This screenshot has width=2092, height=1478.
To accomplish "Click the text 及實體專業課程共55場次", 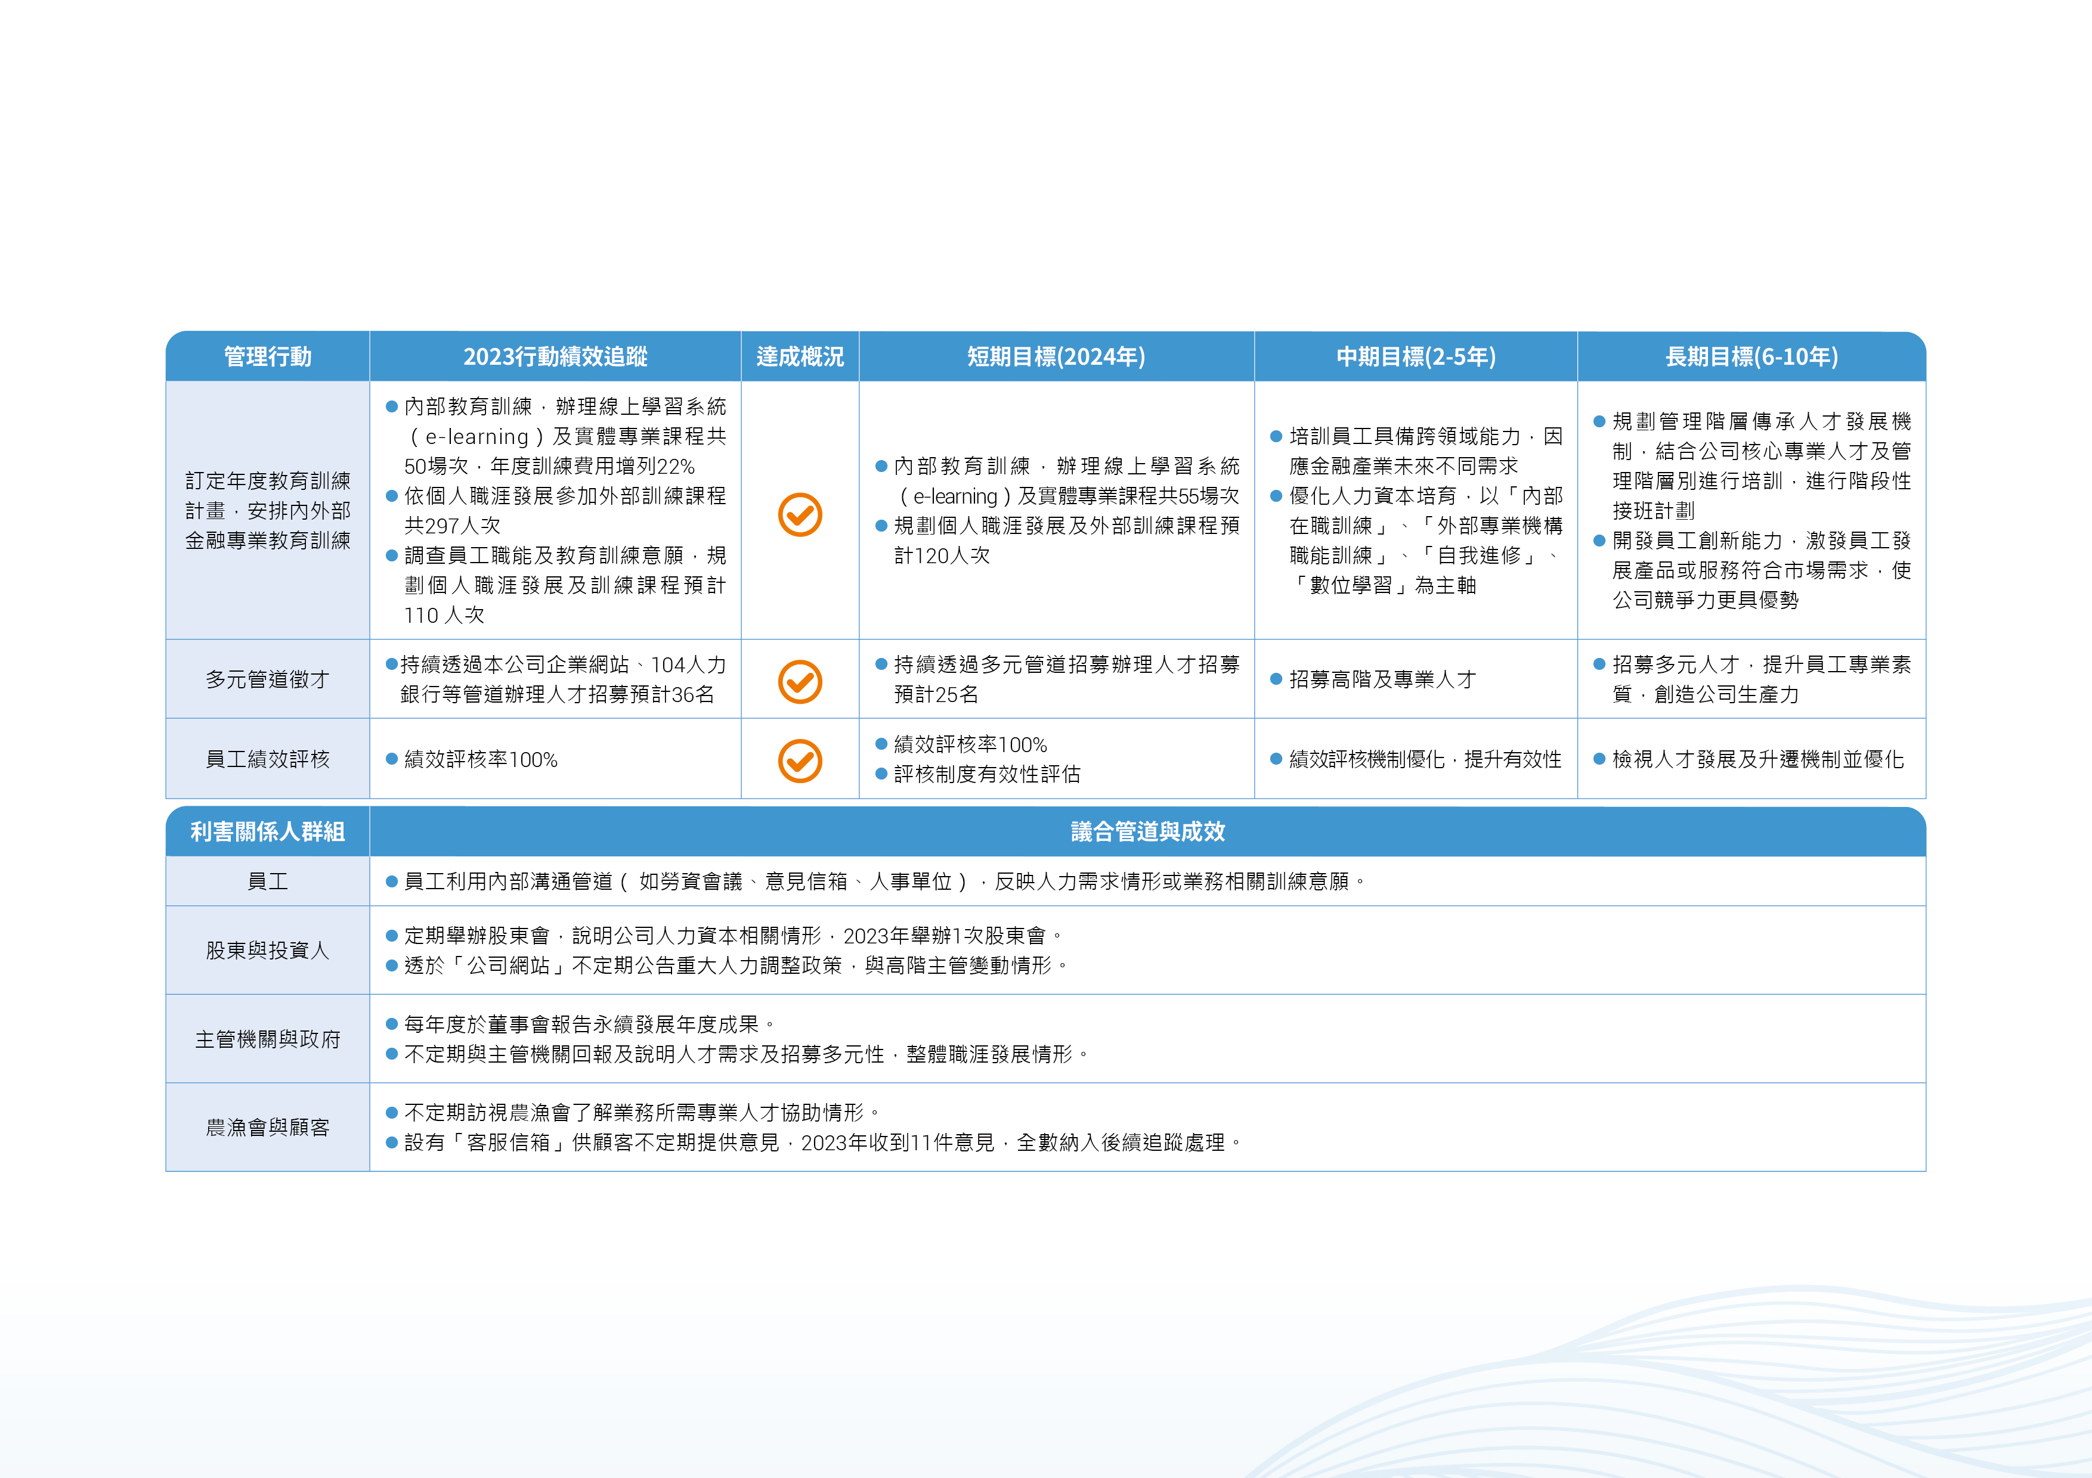I will click(1128, 495).
